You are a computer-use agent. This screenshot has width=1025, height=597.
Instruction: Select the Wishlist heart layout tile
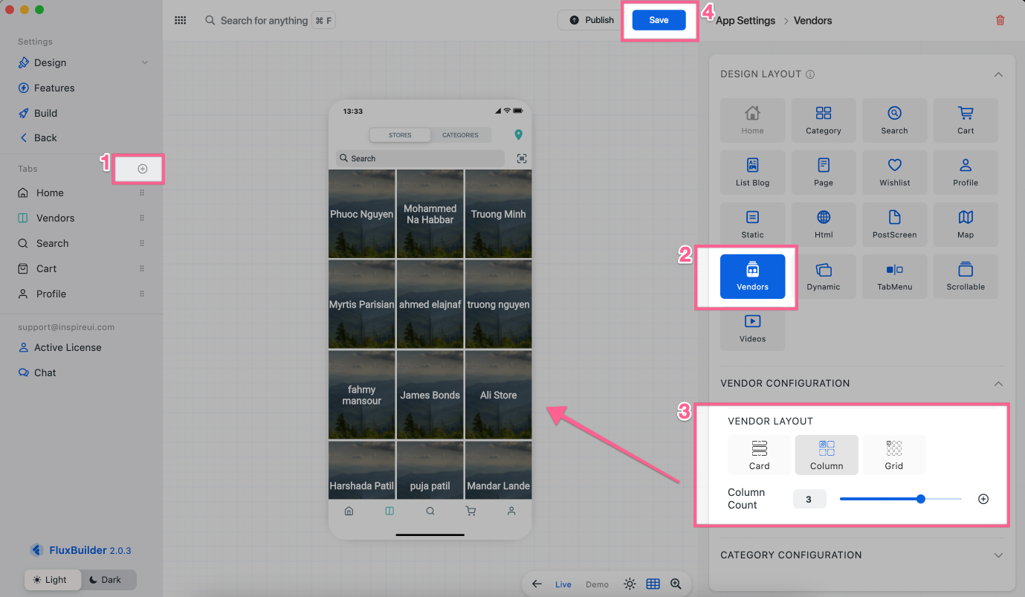894,172
